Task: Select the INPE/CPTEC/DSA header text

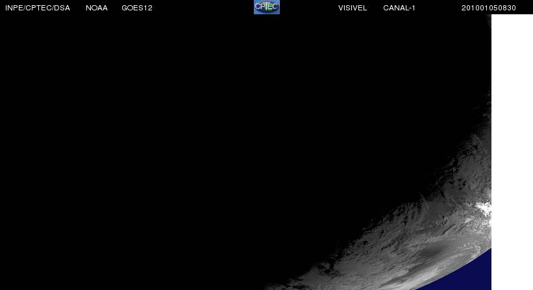Action: point(38,8)
